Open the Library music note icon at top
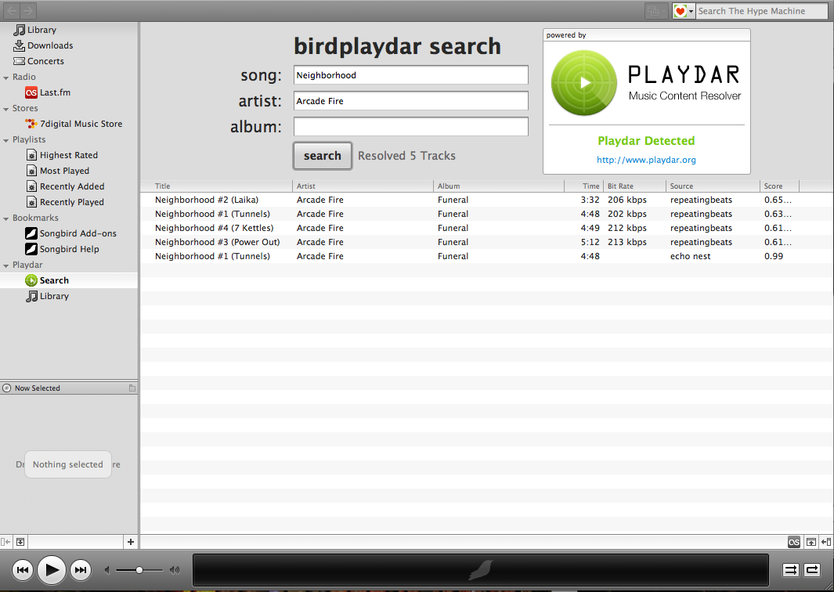834x592 pixels. point(19,30)
